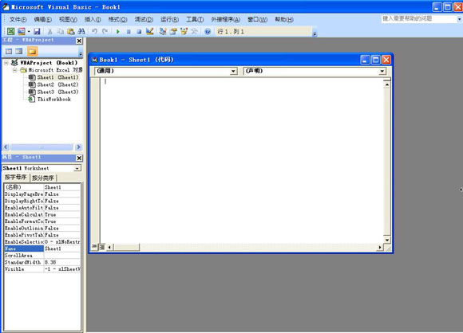Open the 外接程序(A) menu

226,19
